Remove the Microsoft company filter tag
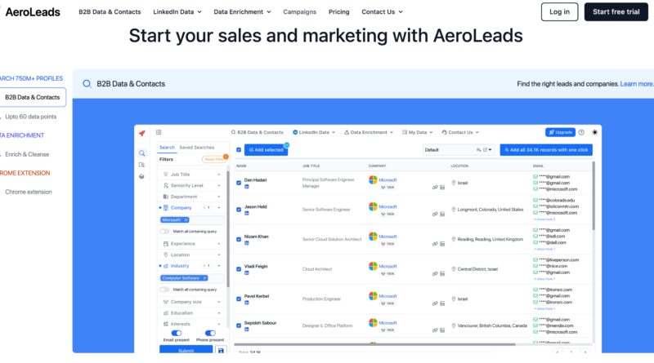The image size is (654, 363). pyautogui.click(x=186, y=219)
